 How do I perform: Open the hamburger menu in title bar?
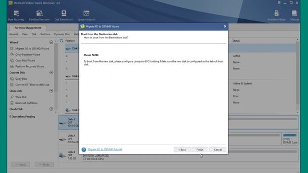(x=279, y=3)
